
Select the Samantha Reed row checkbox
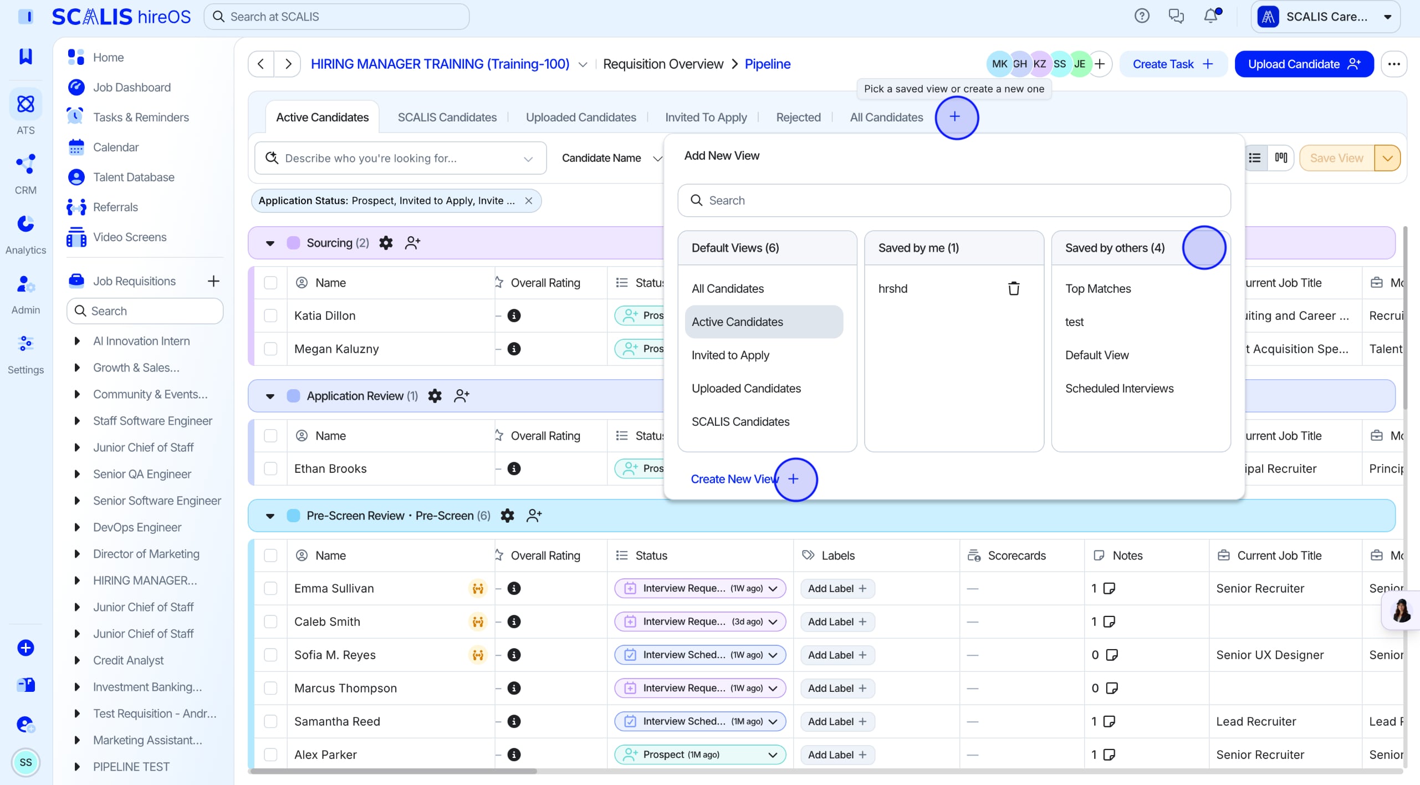[270, 721]
